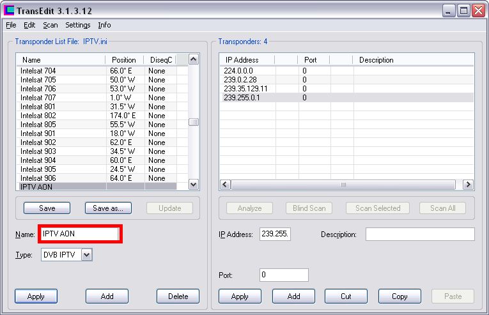Click Add in the transponder panel

coord(293,296)
